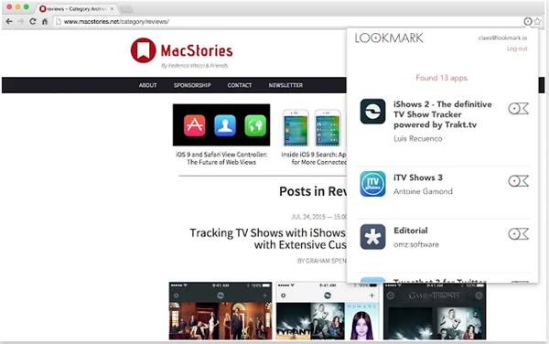Image resolution: width=549 pixels, height=344 pixels.
Task: Click developer name omz:software
Action: tap(416, 244)
